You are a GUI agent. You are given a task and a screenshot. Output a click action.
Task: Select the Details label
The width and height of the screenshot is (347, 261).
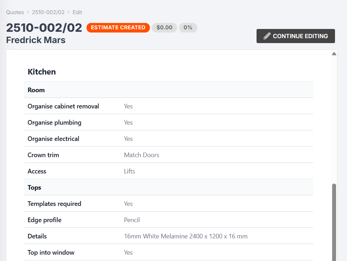37,236
